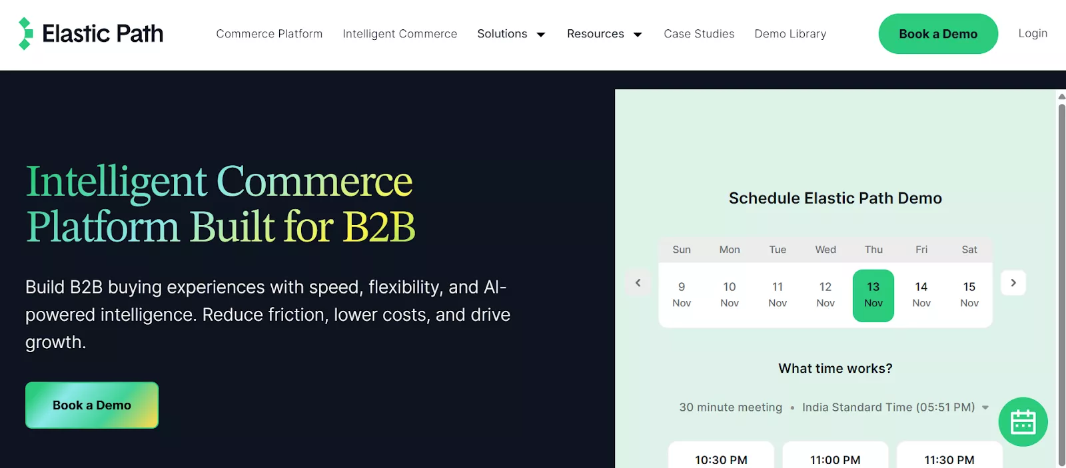This screenshot has height=468, width=1066.
Task: Open the Intelligent Commerce menu item
Action: tap(400, 34)
